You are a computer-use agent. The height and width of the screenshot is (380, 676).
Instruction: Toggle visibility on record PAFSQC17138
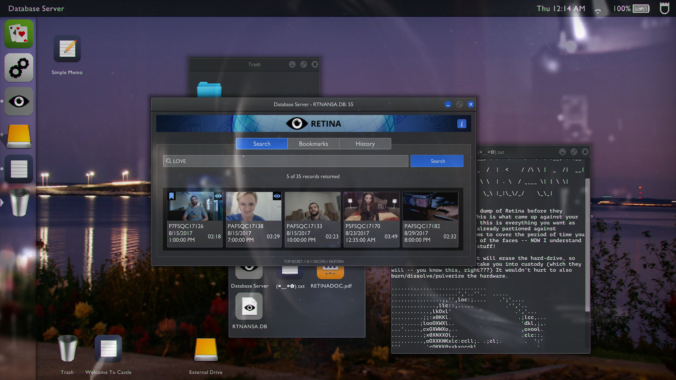277,196
